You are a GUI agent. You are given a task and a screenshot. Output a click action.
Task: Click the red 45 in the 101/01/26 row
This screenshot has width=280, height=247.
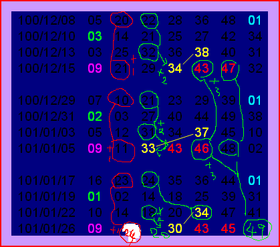[229, 228]
